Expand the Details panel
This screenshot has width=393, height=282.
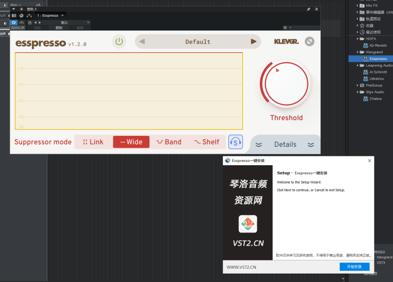(x=285, y=144)
